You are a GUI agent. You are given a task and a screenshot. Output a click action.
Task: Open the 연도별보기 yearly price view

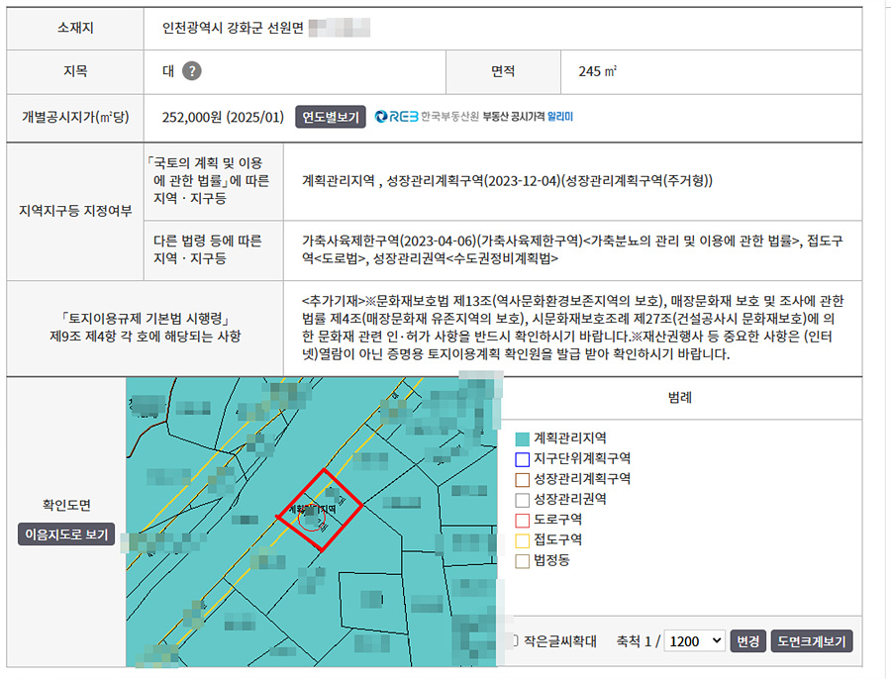(331, 117)
